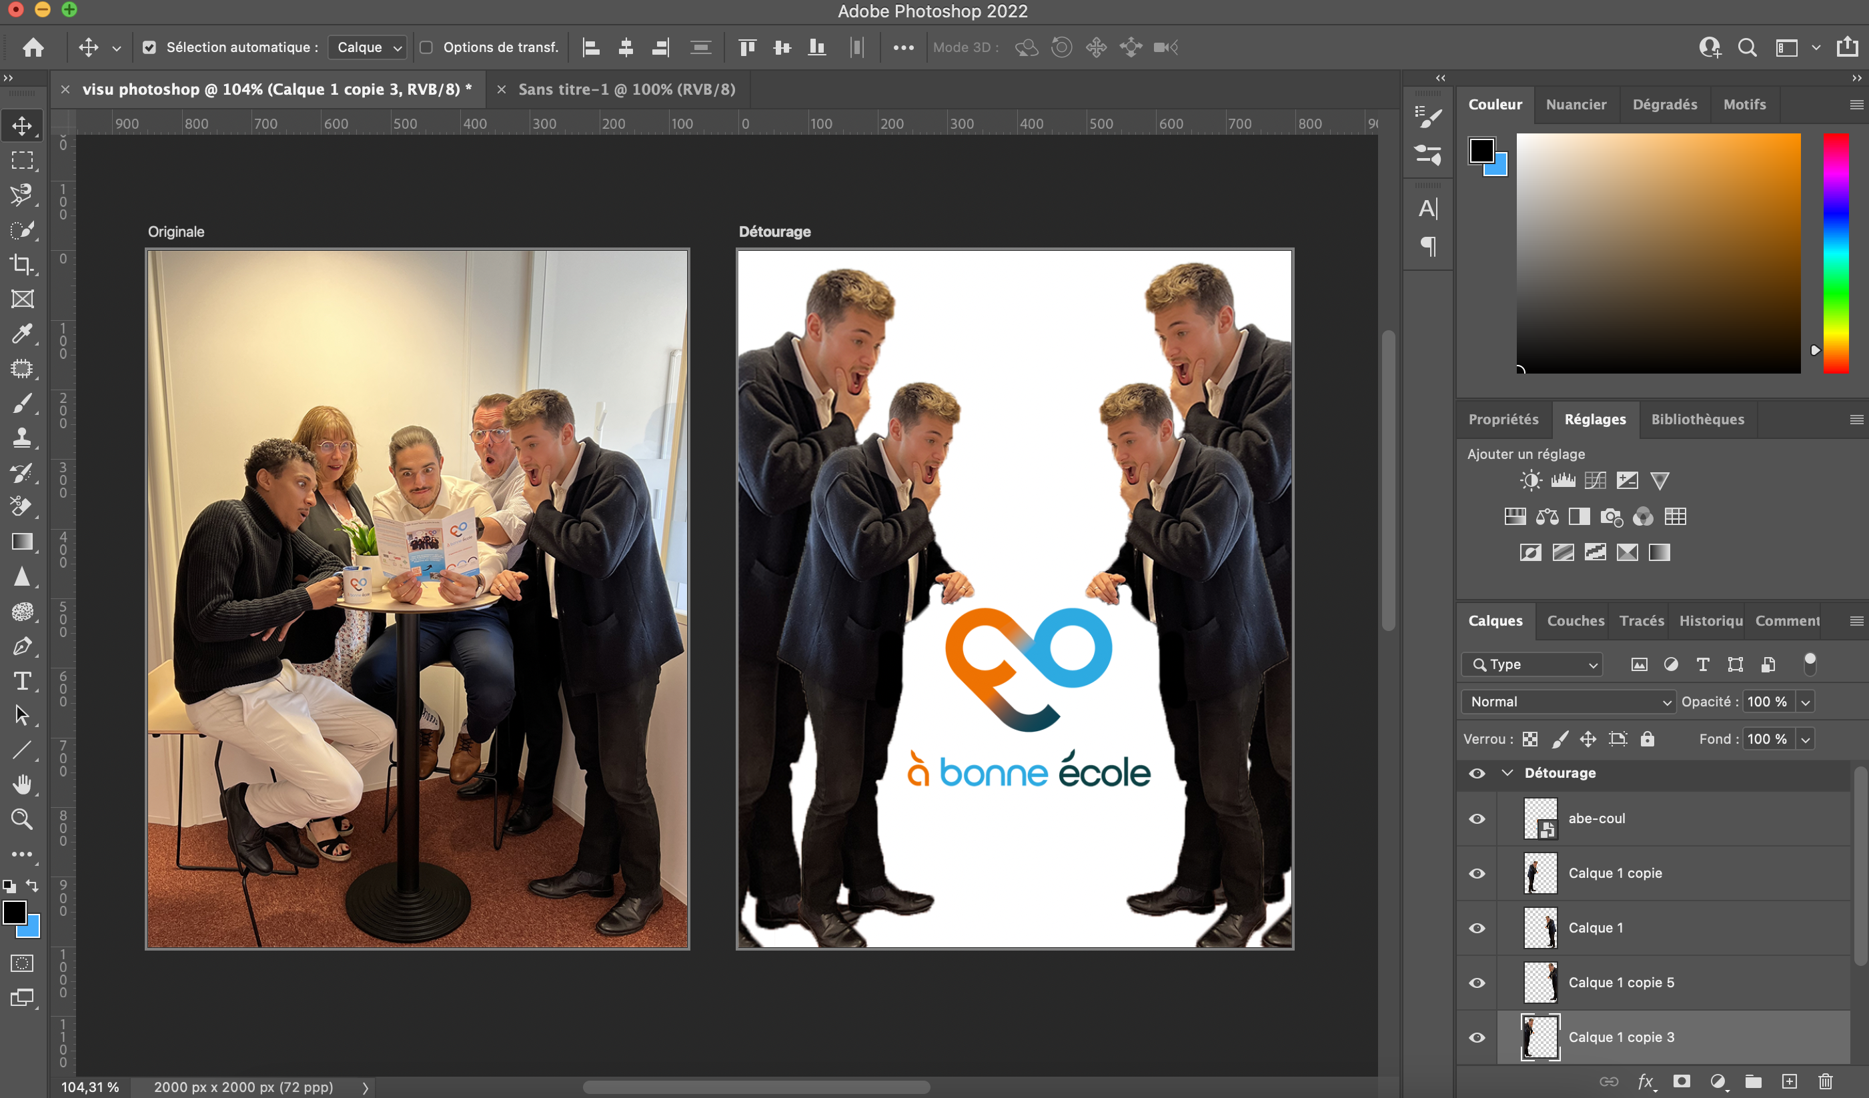The width and height of the screenshot is (1869, 1098).
Task: Create a new group folder
Action: 1754,1081
